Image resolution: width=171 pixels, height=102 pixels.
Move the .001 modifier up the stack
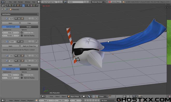(30, 61)
